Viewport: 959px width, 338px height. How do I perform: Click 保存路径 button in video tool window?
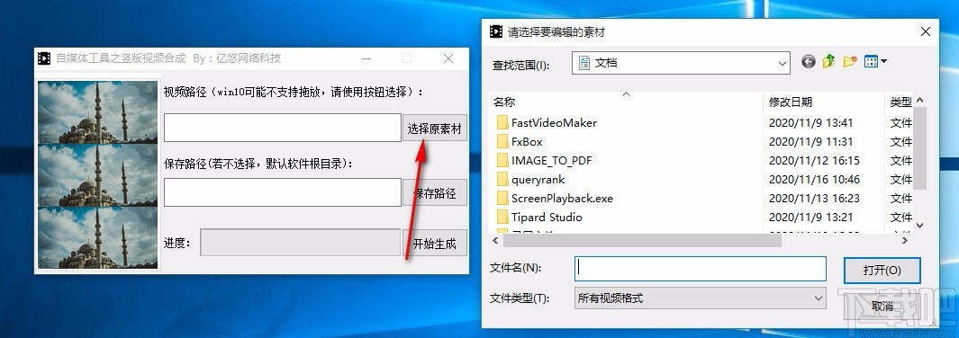tap(434, 192)
